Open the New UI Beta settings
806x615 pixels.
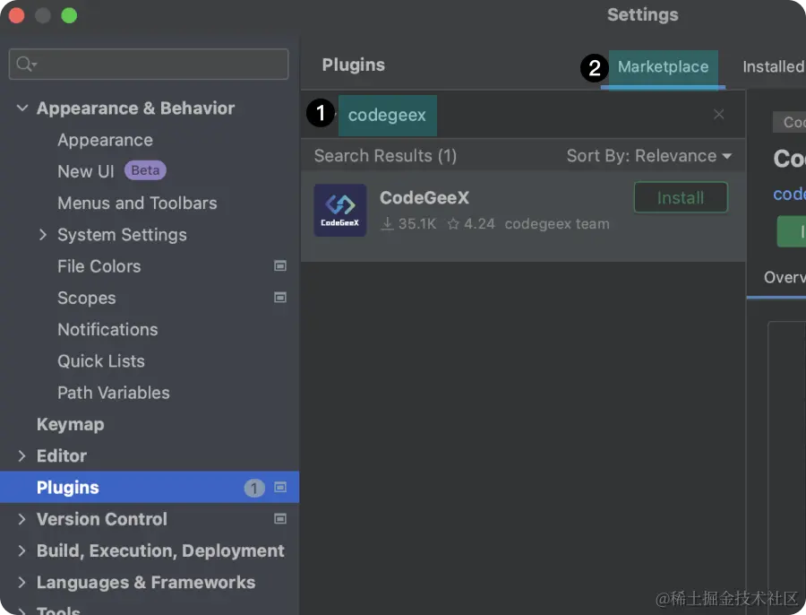tap(86, 171)
